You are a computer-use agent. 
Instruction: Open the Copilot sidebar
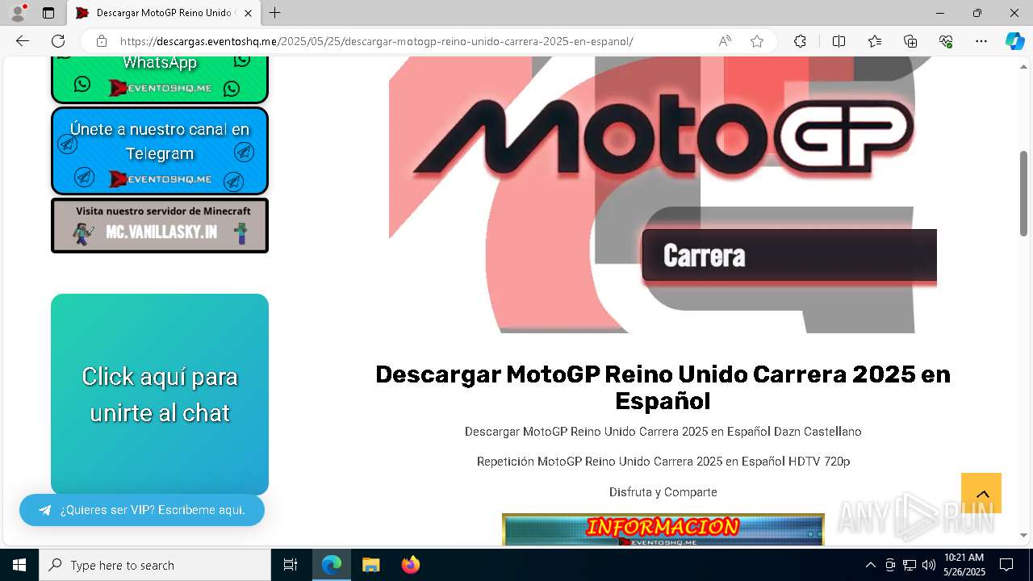(x=1014, y=41)
